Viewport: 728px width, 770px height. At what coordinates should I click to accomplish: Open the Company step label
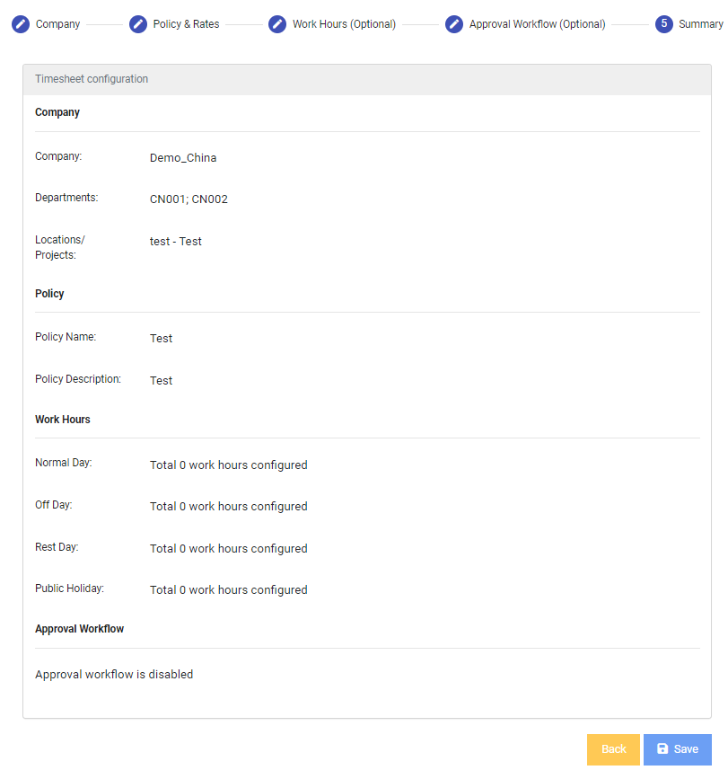click(x=57, y=24)
